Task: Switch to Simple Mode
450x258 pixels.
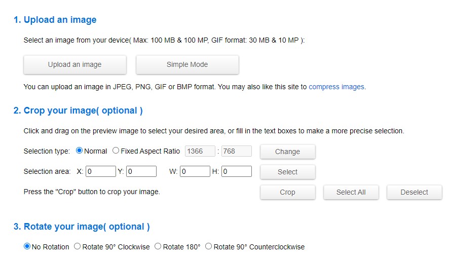Action: coord(187,64)
